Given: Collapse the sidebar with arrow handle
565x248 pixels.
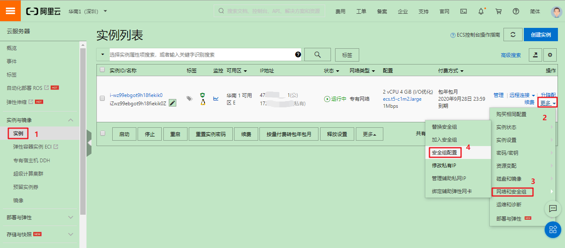Looking at the screenshot, I should [89, 143].
